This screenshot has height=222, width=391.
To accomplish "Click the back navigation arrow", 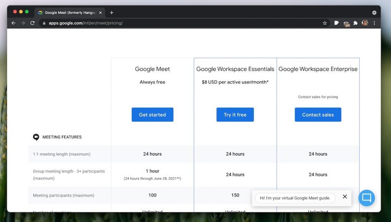I will tap(13, 23).
